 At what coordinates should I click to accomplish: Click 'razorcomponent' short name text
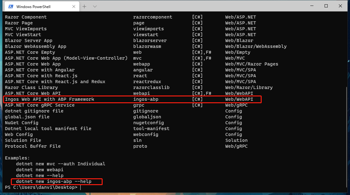pyautogui.click(x=153, y=17)
